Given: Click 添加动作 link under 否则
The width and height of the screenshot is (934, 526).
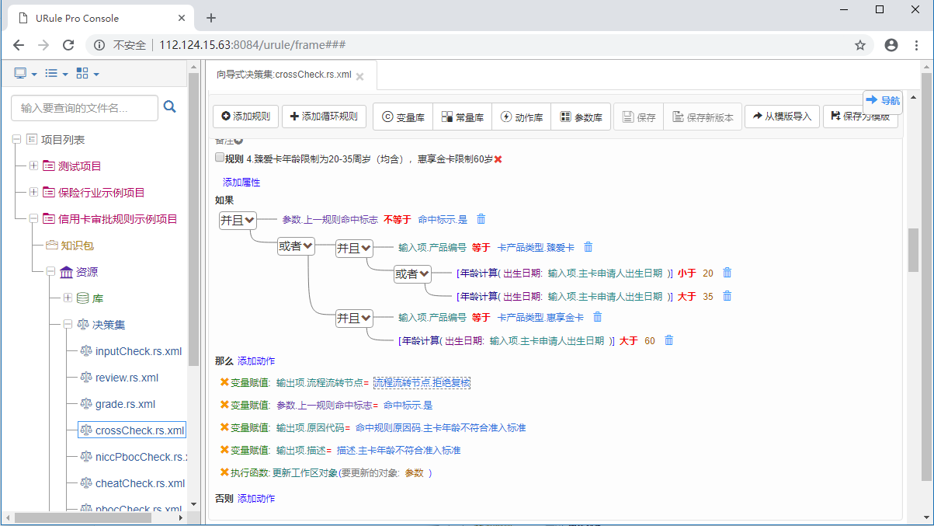Looking at the screenshot, I should pyautogui.click(x=256, y=498).
